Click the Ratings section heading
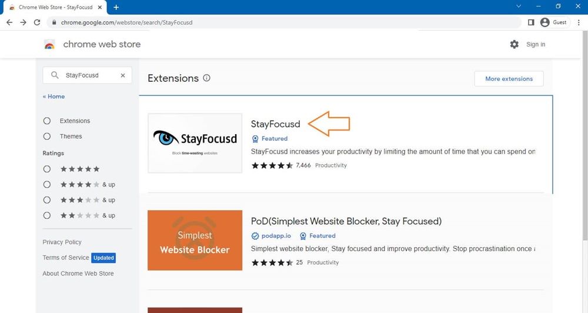 (54, 153)
